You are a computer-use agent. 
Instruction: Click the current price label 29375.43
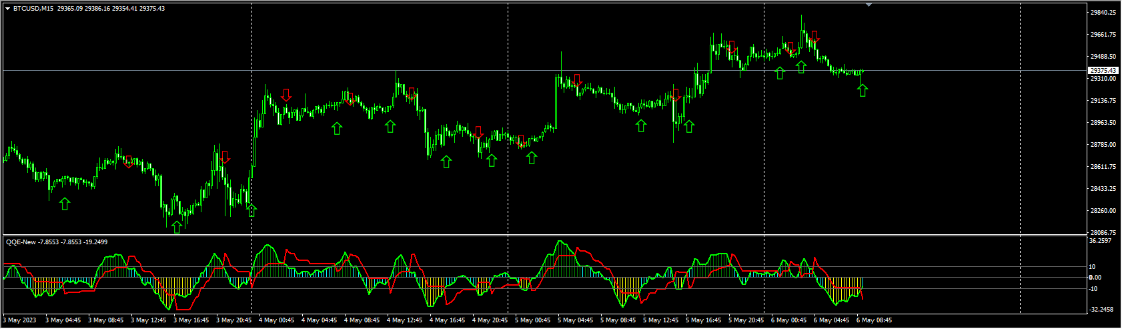click(x=1103, y=70)
